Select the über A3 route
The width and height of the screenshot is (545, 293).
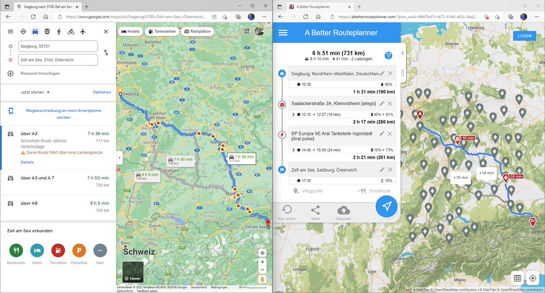58,148
